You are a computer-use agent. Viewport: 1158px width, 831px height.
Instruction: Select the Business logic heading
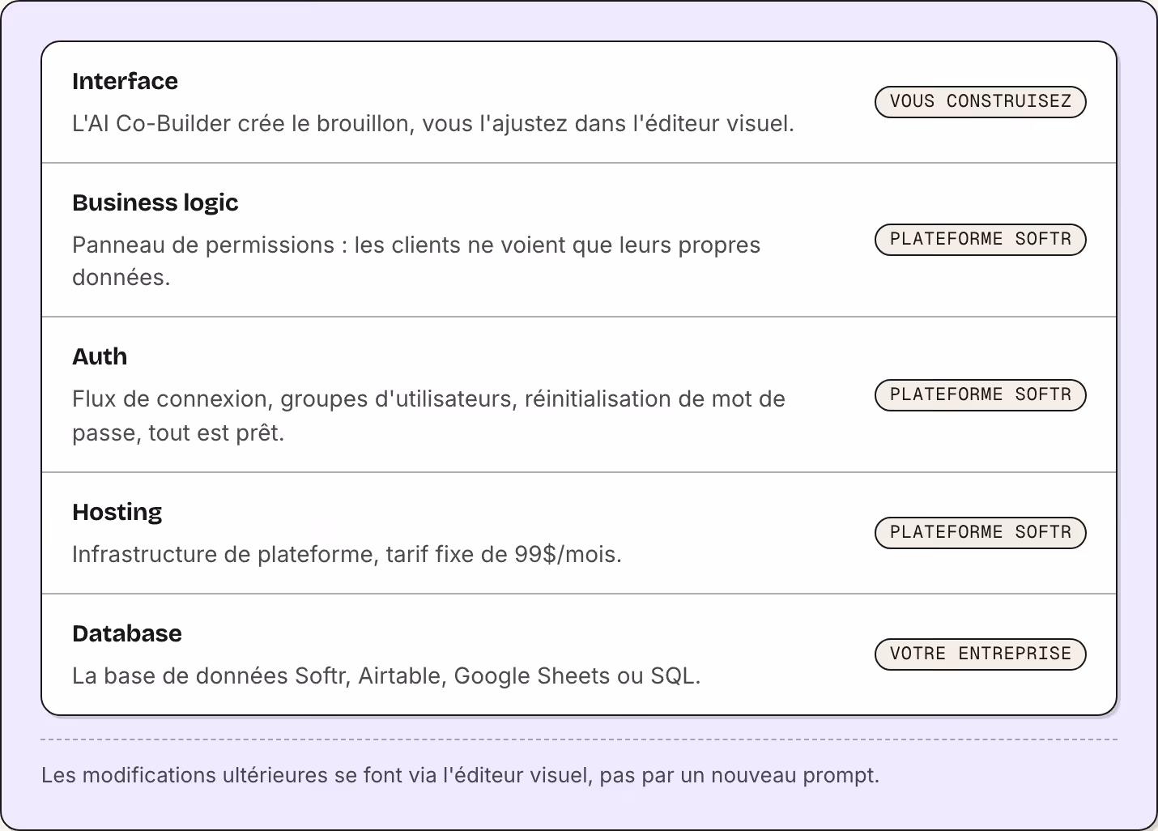155,202
